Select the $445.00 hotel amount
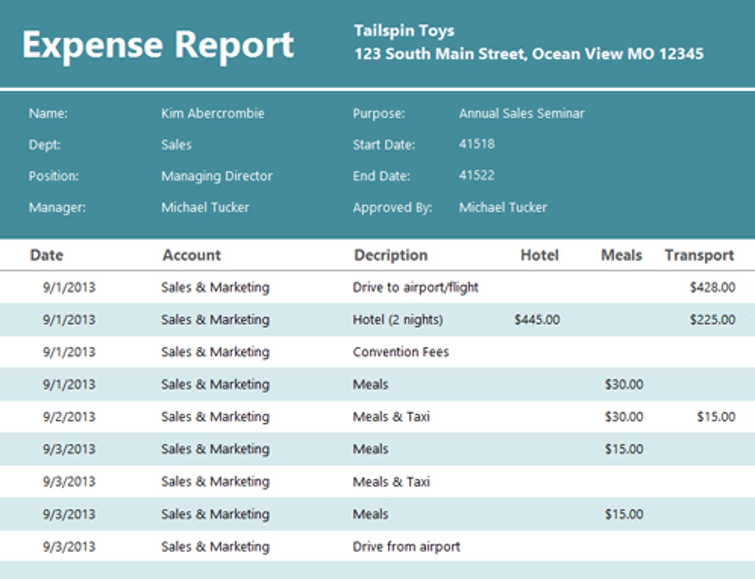This screenshot has height=579, width=755. tap(536, 320)
